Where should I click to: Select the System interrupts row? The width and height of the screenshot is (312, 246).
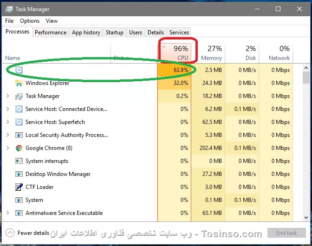coord(148,161)
